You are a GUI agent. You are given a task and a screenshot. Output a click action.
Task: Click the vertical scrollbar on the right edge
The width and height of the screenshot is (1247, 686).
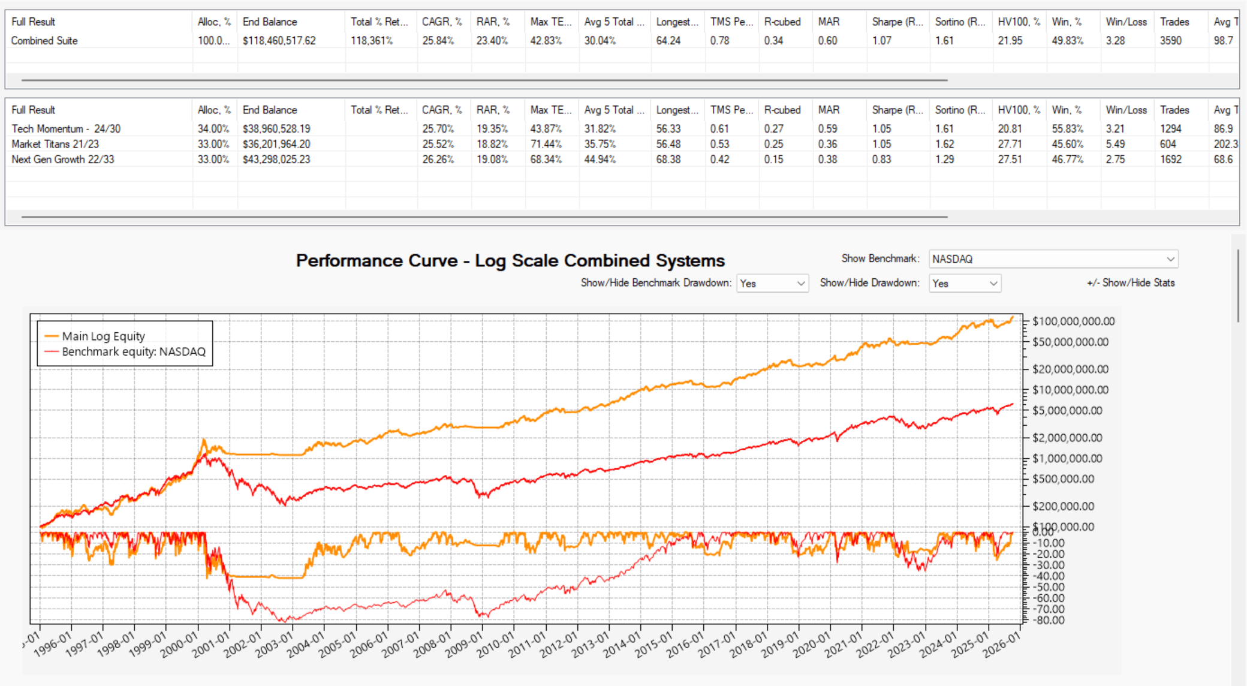(1238, 287)
